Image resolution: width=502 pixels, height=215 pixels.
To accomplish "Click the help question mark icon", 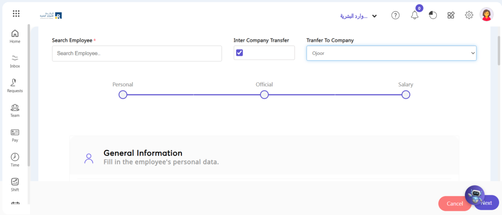I will [396, 15].
